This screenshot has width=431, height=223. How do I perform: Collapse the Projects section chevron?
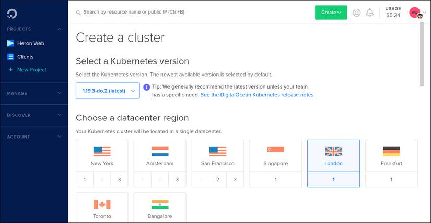[x=60, y=29]
